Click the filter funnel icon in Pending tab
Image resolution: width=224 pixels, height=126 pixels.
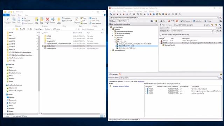(x=212, y=25)
